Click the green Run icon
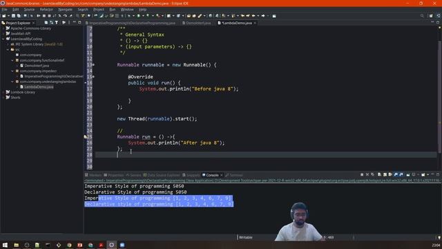The width and height of the screenshot is (442, 249). [x=138, y=16]
